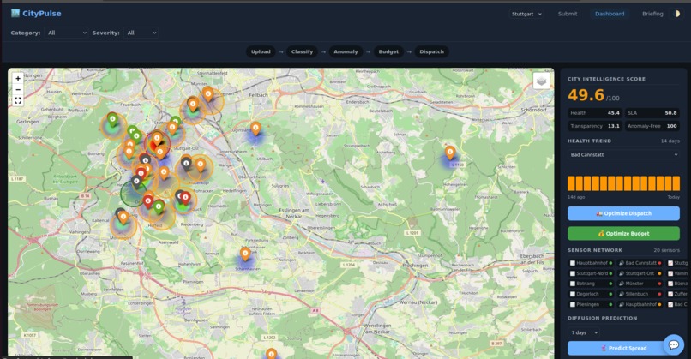Click the Optimize Budget button
The height and width of the screenshot is (359, 691).
[623, 233]
